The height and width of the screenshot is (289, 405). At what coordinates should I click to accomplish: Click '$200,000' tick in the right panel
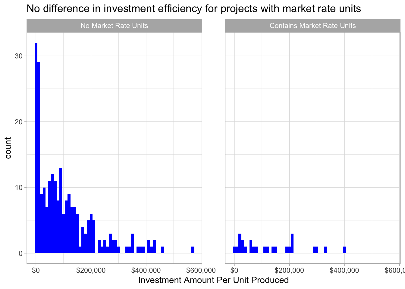(289, 270)
